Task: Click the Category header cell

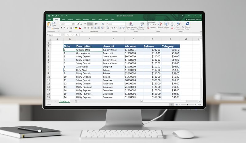Action: pyautogui.click(x=171, y=46)
